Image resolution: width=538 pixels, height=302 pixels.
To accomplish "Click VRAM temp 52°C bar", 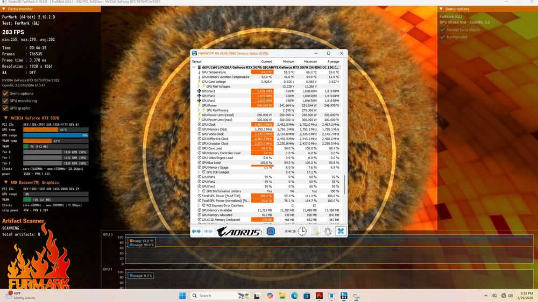I will [55, 141].
